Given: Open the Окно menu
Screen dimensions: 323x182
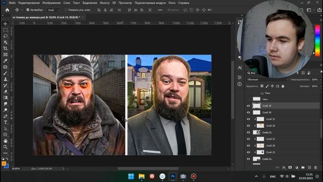Looking at the screenshot, I should coord(172,3).
